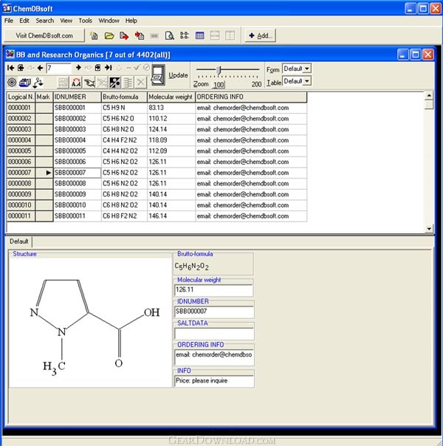Jump to last record arrow
The width and height of the screenshot is (443, 446).
click(x=108, y=68)
